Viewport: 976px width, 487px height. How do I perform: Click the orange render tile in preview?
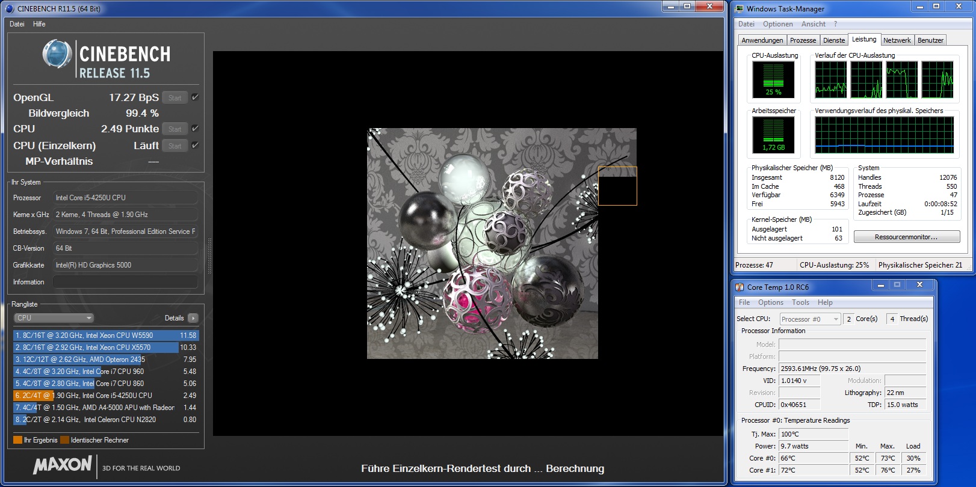click(617, 186)
